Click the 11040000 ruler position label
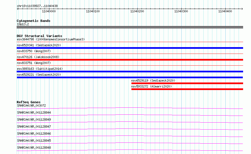 pos(49,11)
